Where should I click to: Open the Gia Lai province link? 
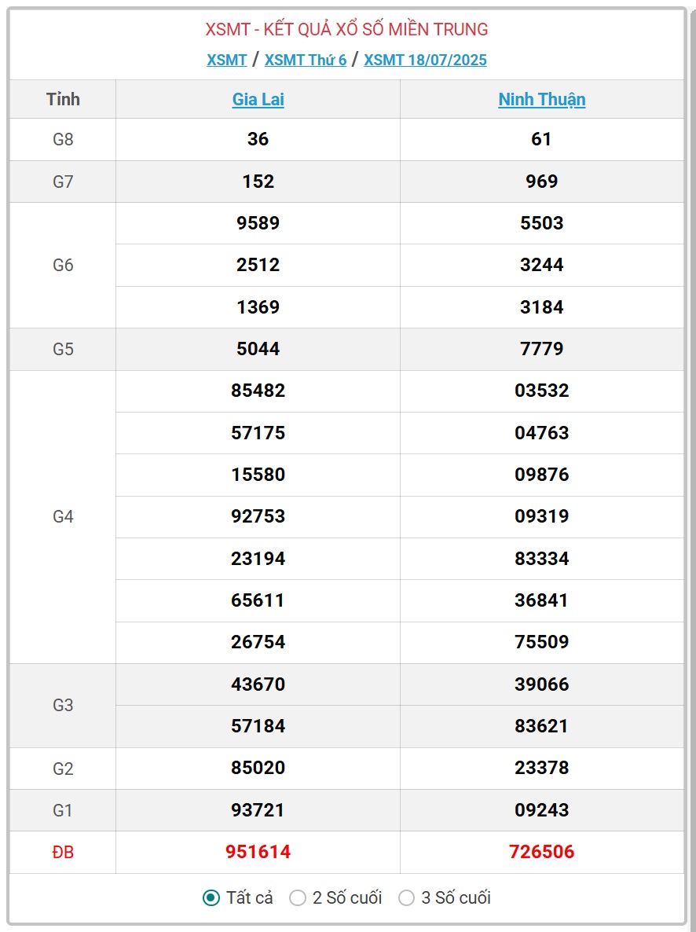click(x=258, y=99)
